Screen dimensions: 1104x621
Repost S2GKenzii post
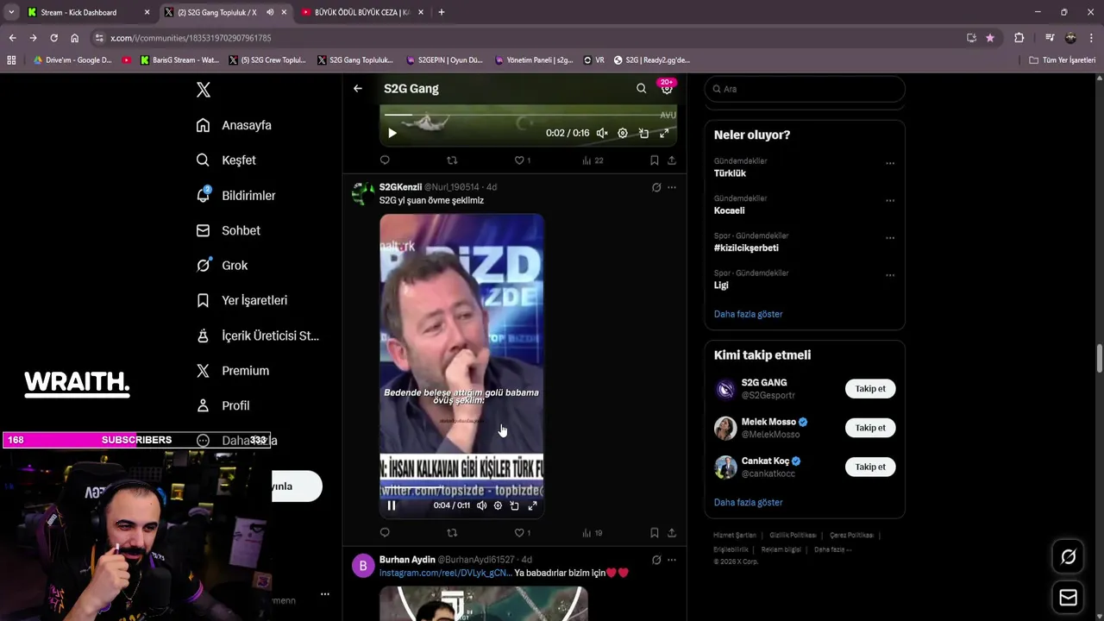point(452,533)
